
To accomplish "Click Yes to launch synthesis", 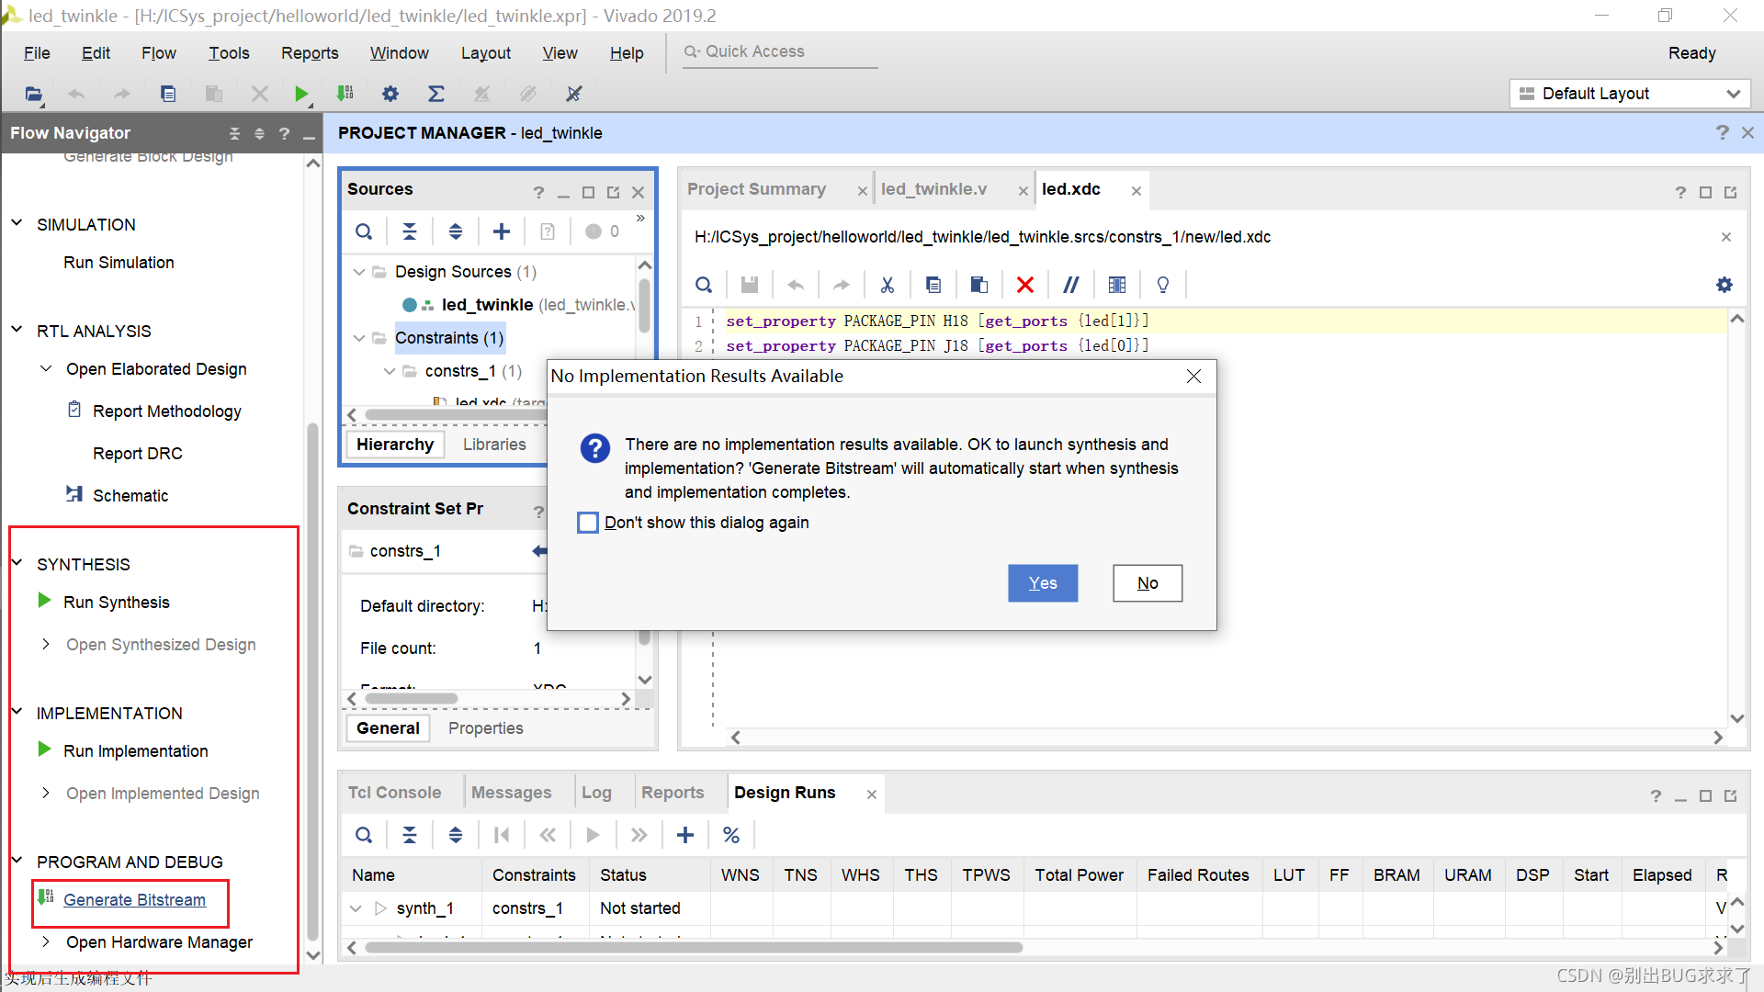I will [1042, 583].
